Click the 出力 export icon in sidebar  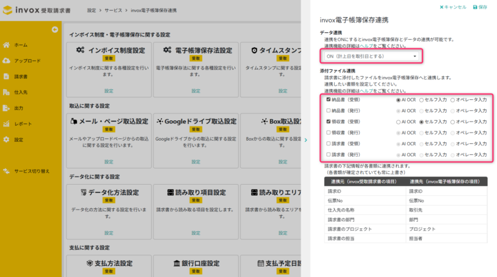click(6, 108)
